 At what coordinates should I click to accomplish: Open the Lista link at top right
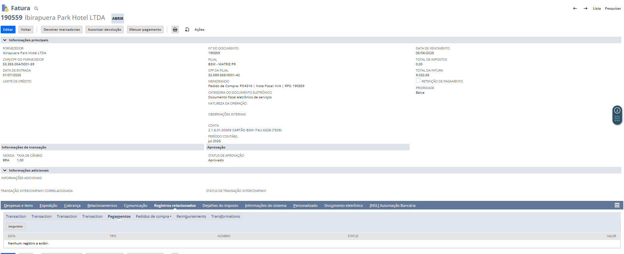coord(597,9)
